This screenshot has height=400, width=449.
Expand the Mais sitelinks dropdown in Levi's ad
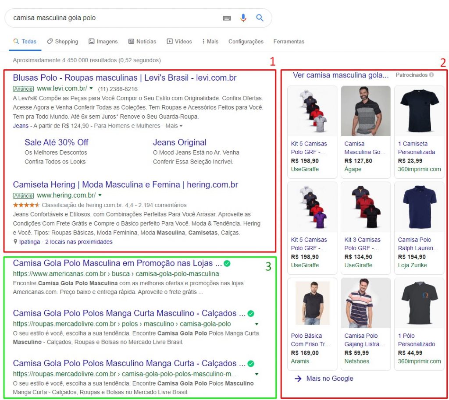174,126
